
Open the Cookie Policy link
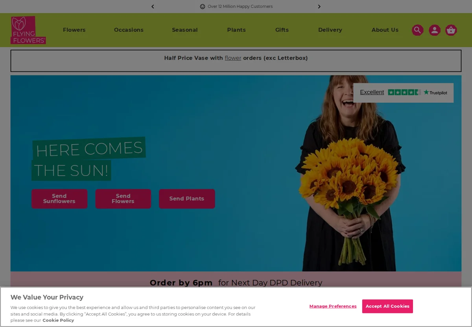pyautogui.click(x=58, y=320)
